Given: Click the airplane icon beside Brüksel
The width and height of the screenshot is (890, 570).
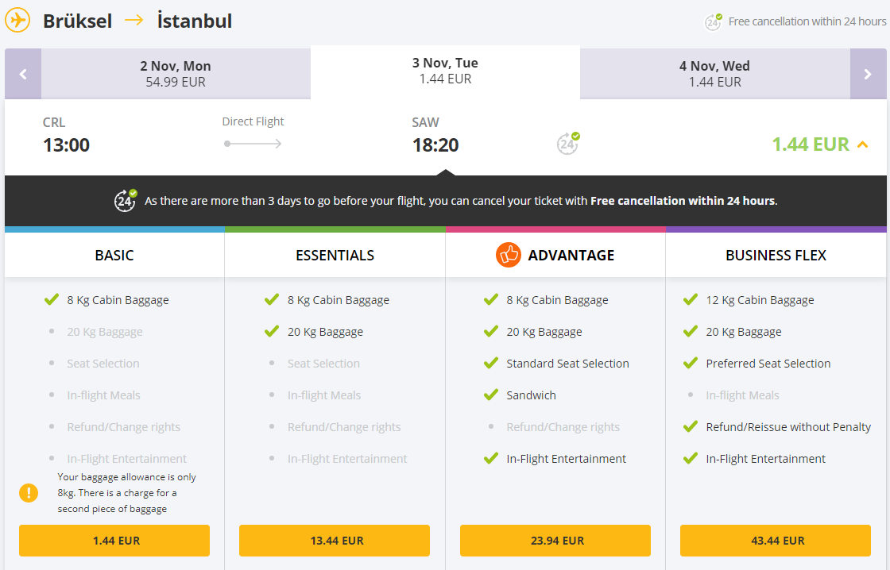Looking at the screenshot, I should [x=17, y=21].
